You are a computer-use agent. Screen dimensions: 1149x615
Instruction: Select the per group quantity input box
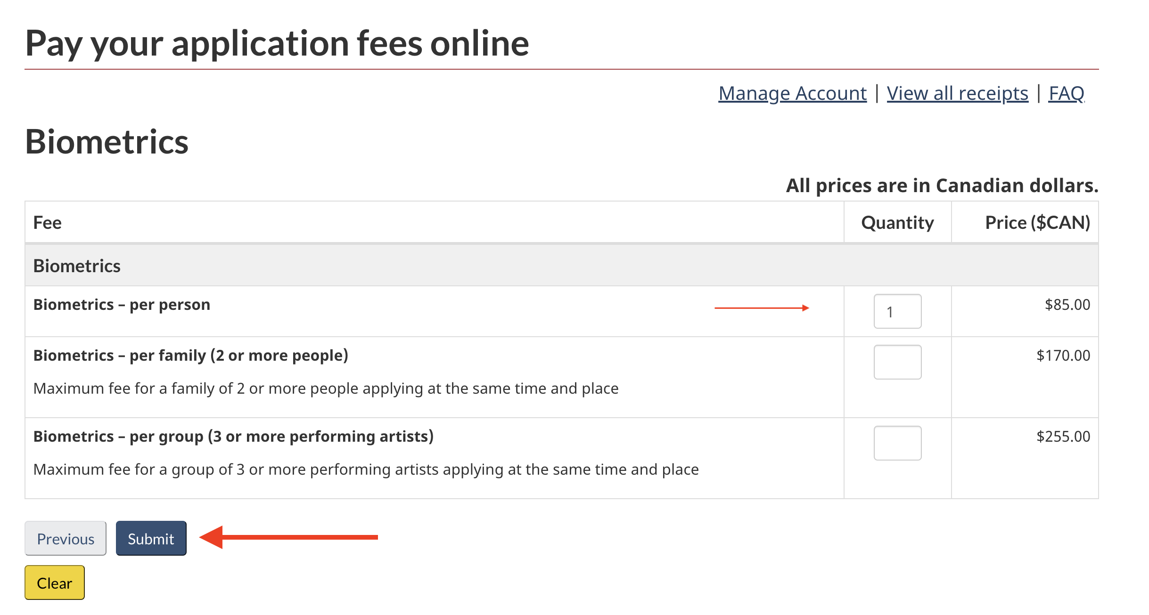(897, 443)
